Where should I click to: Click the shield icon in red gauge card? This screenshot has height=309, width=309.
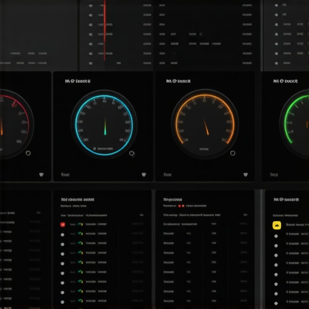pyautogui.click(x=41, y=174)
